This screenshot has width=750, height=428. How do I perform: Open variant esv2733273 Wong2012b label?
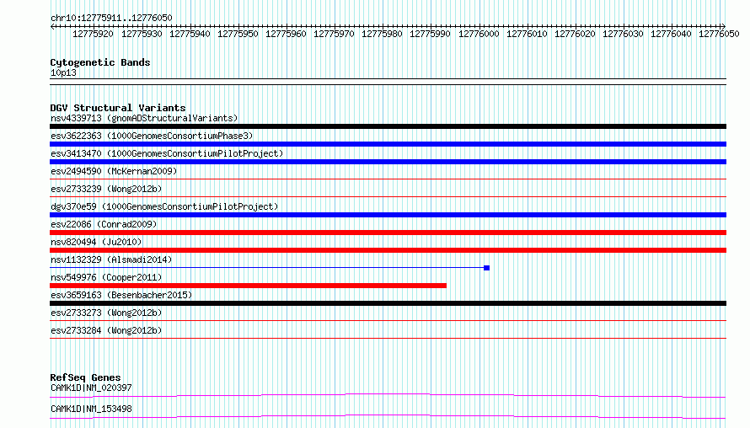pos(106,313)
